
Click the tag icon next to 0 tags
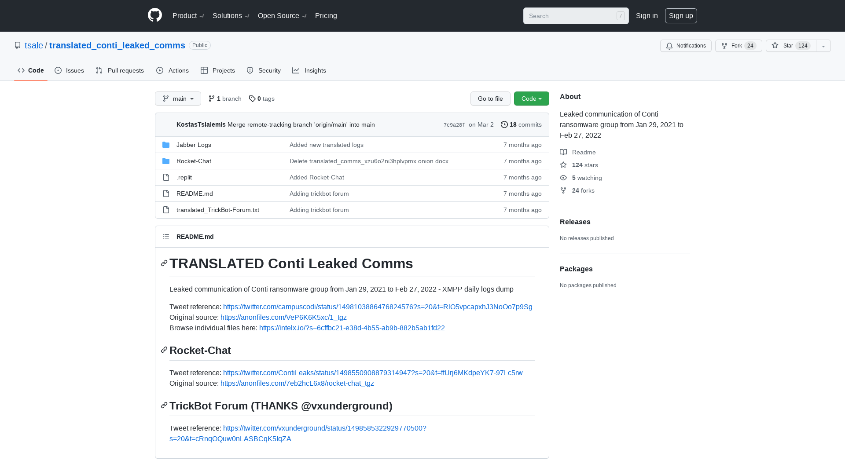pyautogui.click(x=252, y=99)
